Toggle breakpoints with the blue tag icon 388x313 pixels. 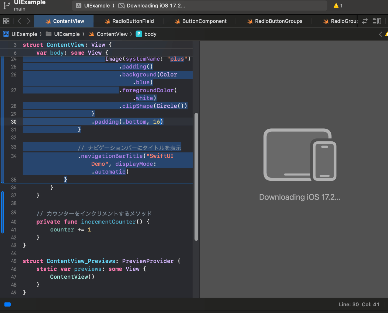coord(8,304)
